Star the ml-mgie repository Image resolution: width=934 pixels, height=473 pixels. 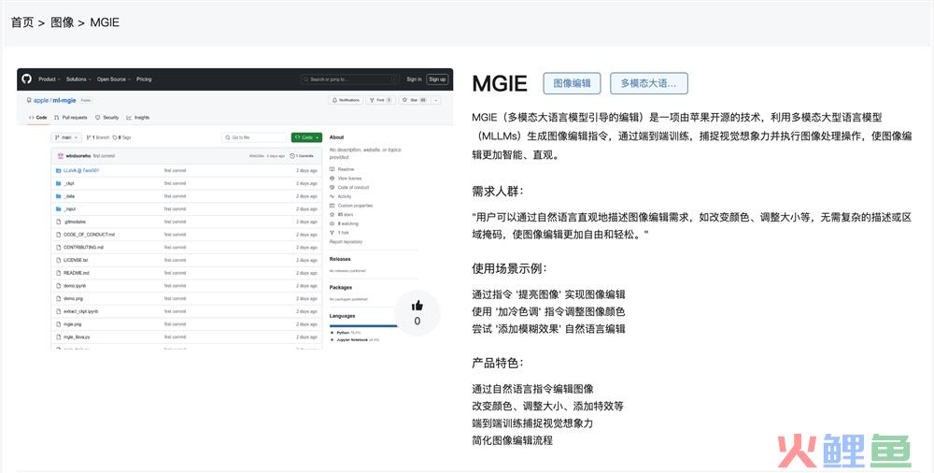coord(414,100)
